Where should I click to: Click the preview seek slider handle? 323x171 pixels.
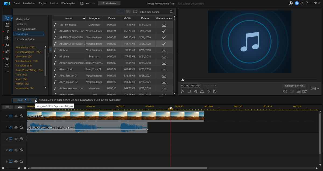[183, 80]
